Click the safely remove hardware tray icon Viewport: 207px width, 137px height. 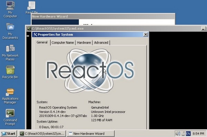coord(183,134)
